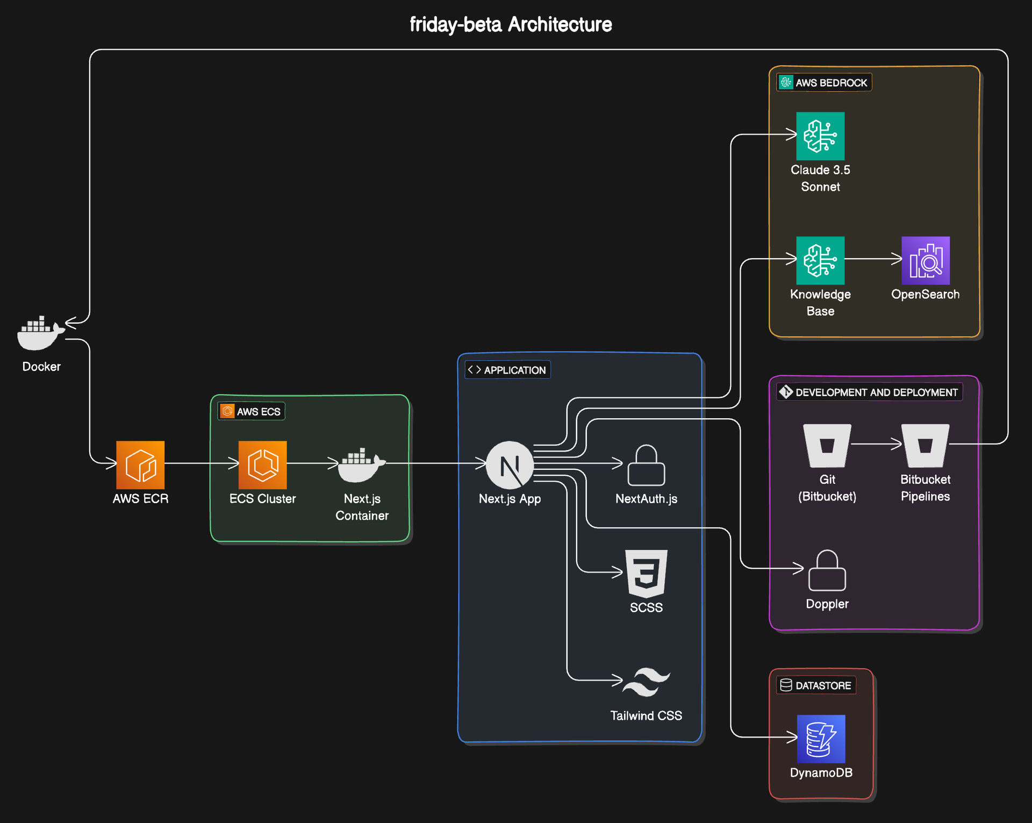Click the 'Tailwind CSS' caption text
This screenshot has width=1032, height=823.
(646, 716)
